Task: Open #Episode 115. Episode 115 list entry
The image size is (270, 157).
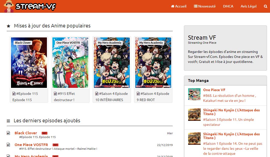Action: coord(37,137)
